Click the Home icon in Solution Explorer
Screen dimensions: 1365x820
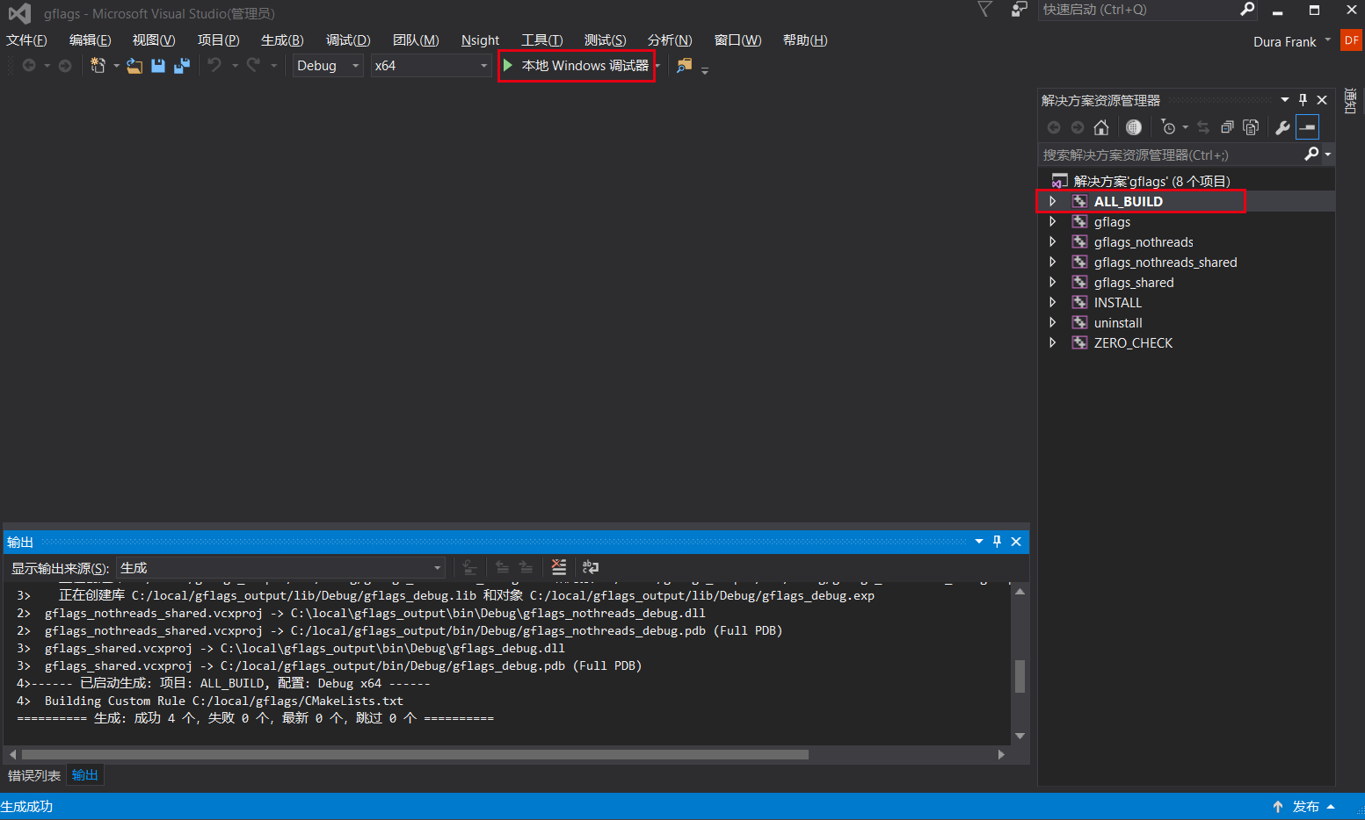click(1100, 126)
